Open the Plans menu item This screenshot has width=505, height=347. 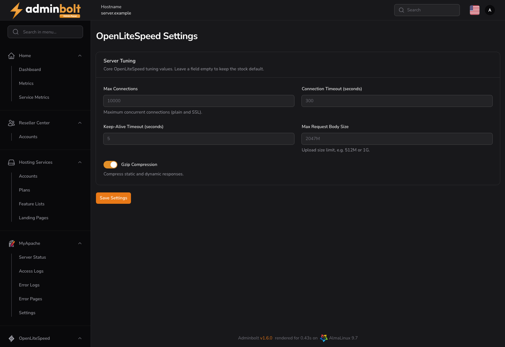(x=24, y=190)
